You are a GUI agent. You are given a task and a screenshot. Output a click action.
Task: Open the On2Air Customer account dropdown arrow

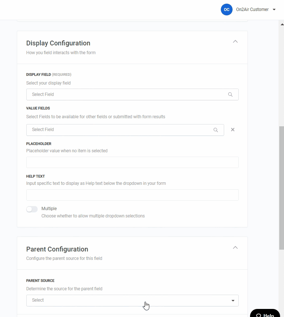[x=274, y=10]
